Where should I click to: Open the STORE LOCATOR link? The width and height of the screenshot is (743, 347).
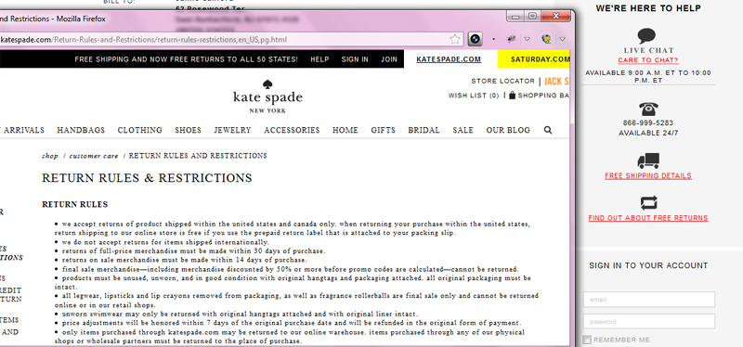[502, 81]
